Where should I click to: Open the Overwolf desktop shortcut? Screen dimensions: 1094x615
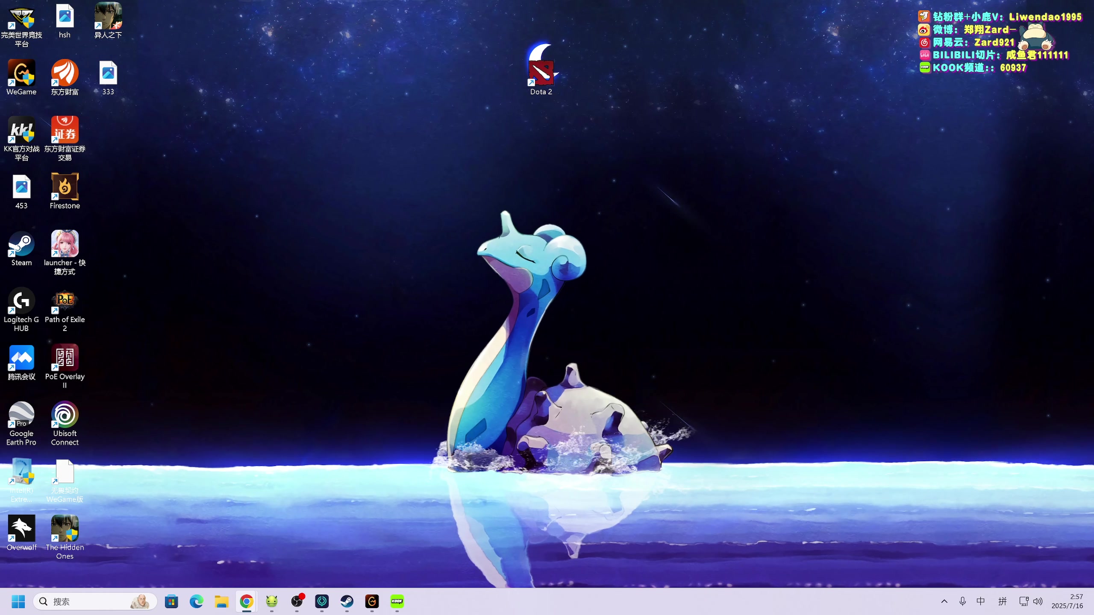(21, 533)
